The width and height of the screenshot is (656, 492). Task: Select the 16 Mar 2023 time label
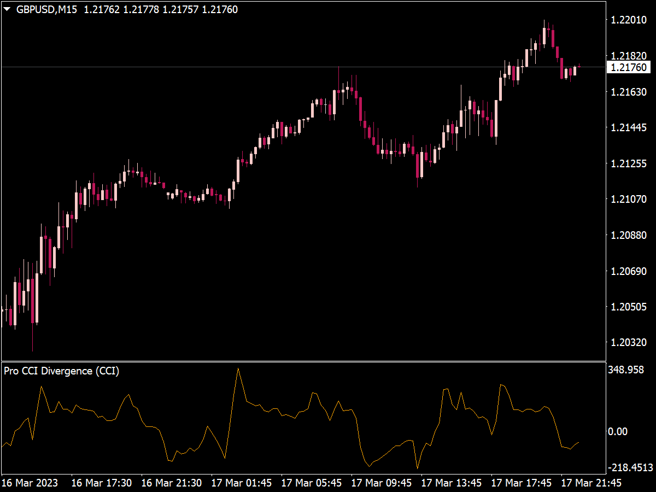(x=30, y=483)
